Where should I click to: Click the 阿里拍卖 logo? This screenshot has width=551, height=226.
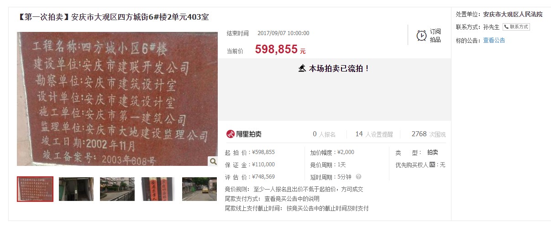coord(244,134)
